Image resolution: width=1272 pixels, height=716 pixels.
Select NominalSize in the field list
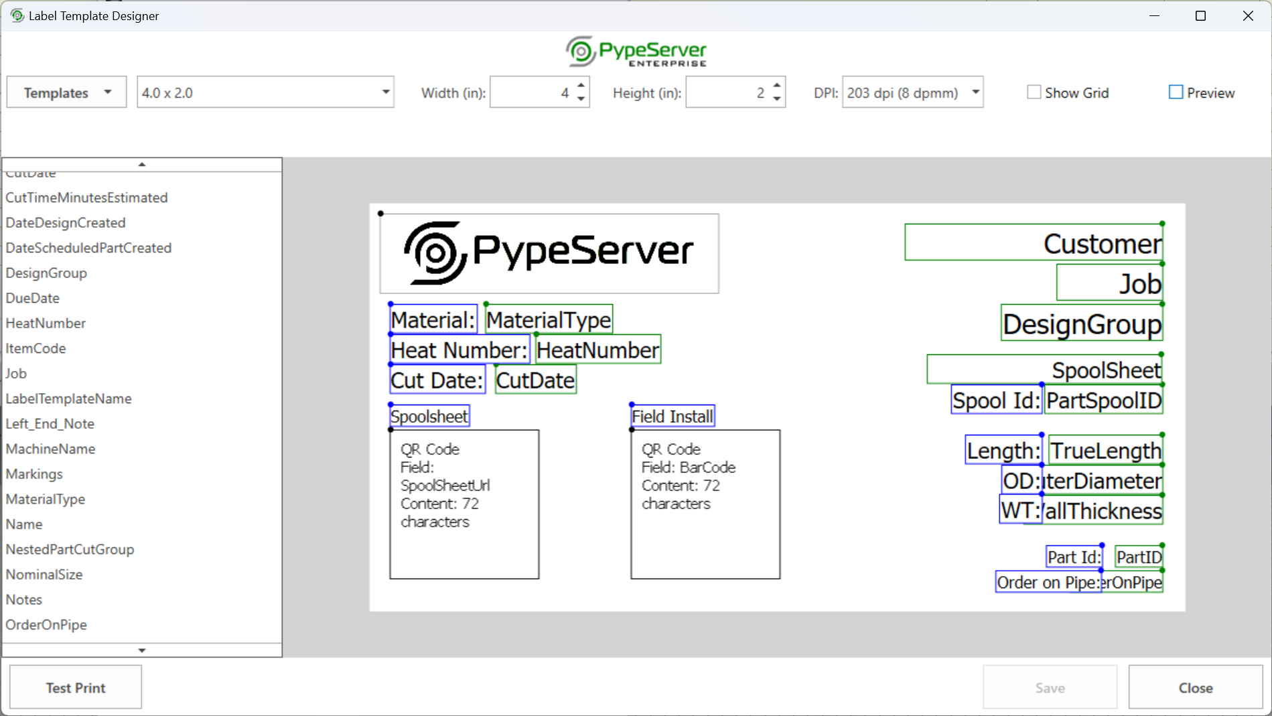44,575
